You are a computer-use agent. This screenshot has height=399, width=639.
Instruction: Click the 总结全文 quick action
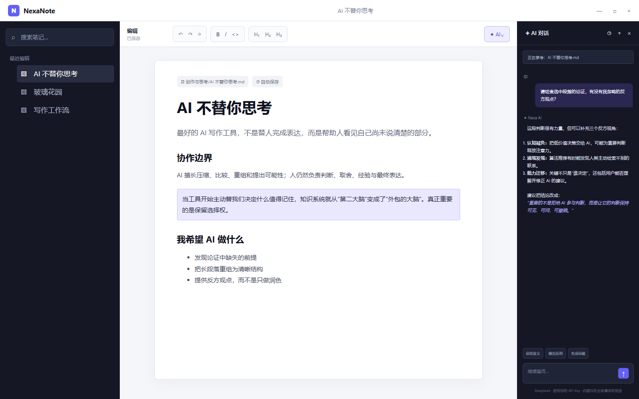533,353
